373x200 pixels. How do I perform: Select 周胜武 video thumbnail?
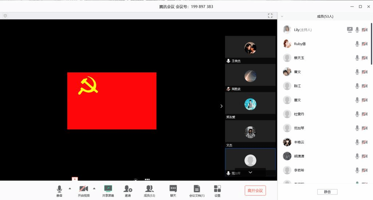(x=250, y=78)
